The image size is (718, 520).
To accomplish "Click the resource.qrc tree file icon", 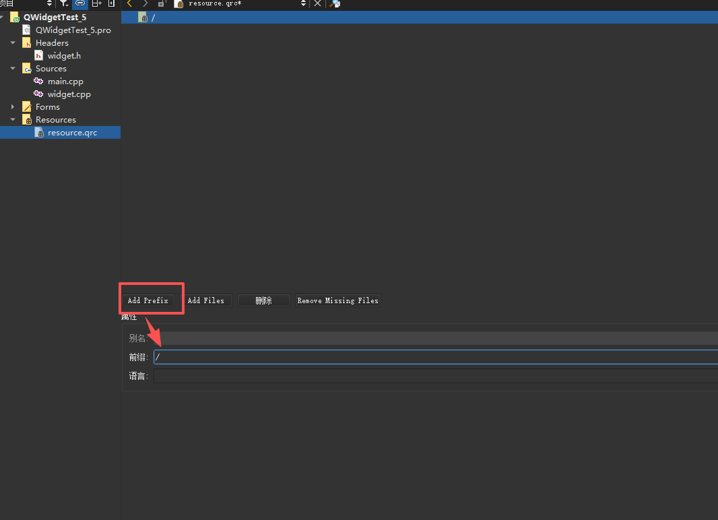I will coord(39,133).
